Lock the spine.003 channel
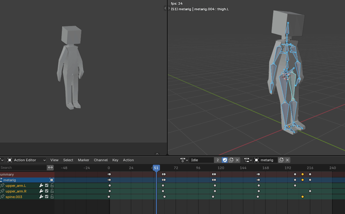The height and width of the screenshot is (214, 345). tap(52, 197)
